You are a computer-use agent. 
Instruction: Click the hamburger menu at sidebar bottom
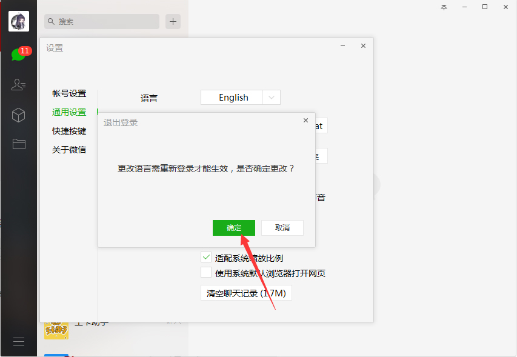[x=18, y=341]
